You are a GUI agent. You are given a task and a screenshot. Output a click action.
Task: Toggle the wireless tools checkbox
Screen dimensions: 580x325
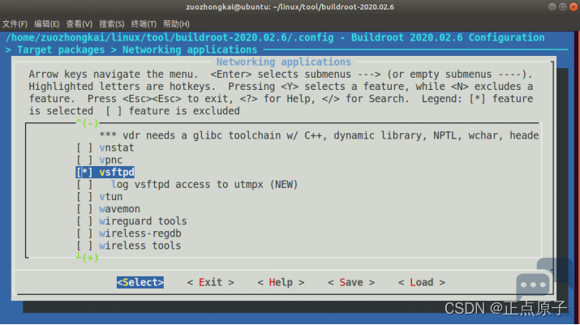click(84, 246)
